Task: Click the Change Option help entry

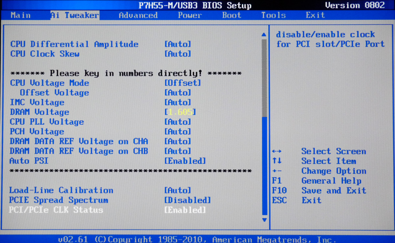Action: 334,171
